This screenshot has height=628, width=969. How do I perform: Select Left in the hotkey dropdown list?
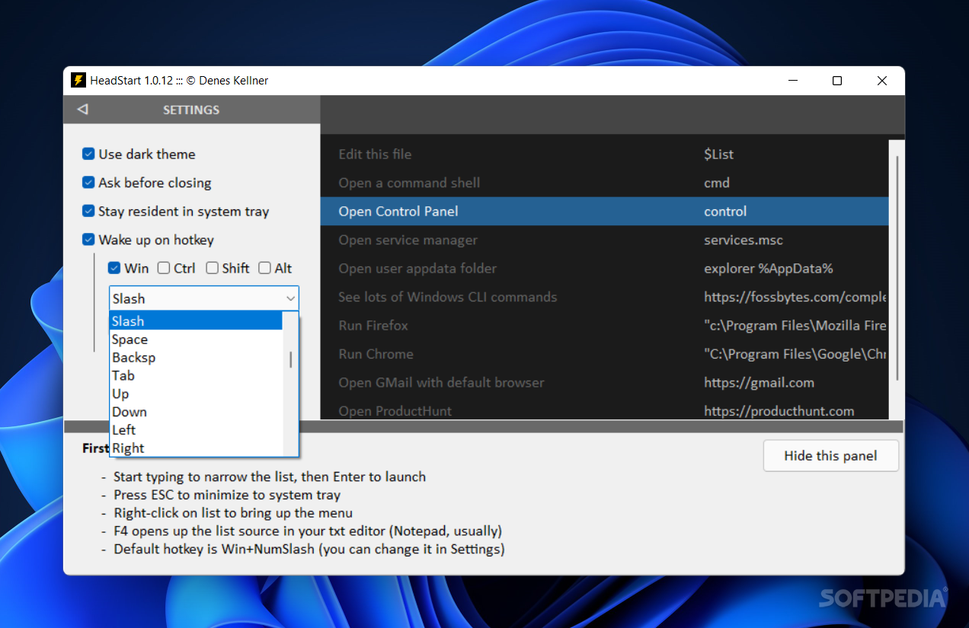tap(196, 430)
